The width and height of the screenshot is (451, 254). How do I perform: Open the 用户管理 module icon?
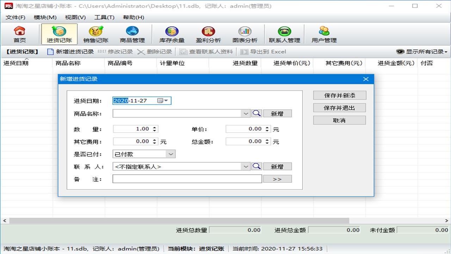pos(323,34)
